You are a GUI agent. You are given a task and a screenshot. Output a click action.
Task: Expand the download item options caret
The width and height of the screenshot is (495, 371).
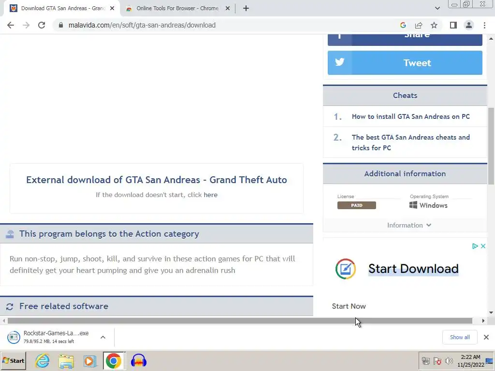pos(103,337)
